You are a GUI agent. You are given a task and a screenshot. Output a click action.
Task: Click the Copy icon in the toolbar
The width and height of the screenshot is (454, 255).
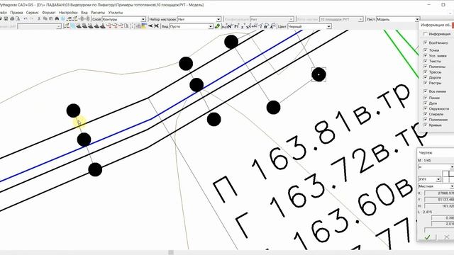[x=45, y=19]
